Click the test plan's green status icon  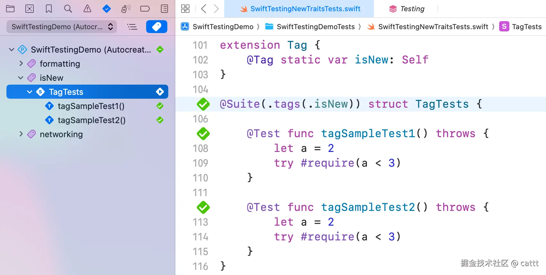(160, 50)
